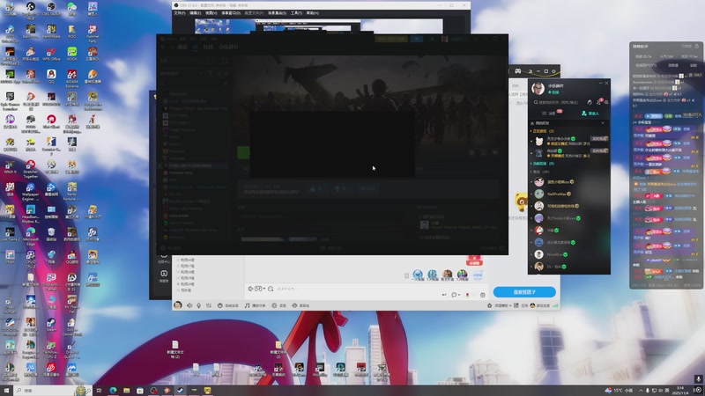705x396 pixels.
Task: Click the profile avatar at the friends panel top
Action: (538, 88)
